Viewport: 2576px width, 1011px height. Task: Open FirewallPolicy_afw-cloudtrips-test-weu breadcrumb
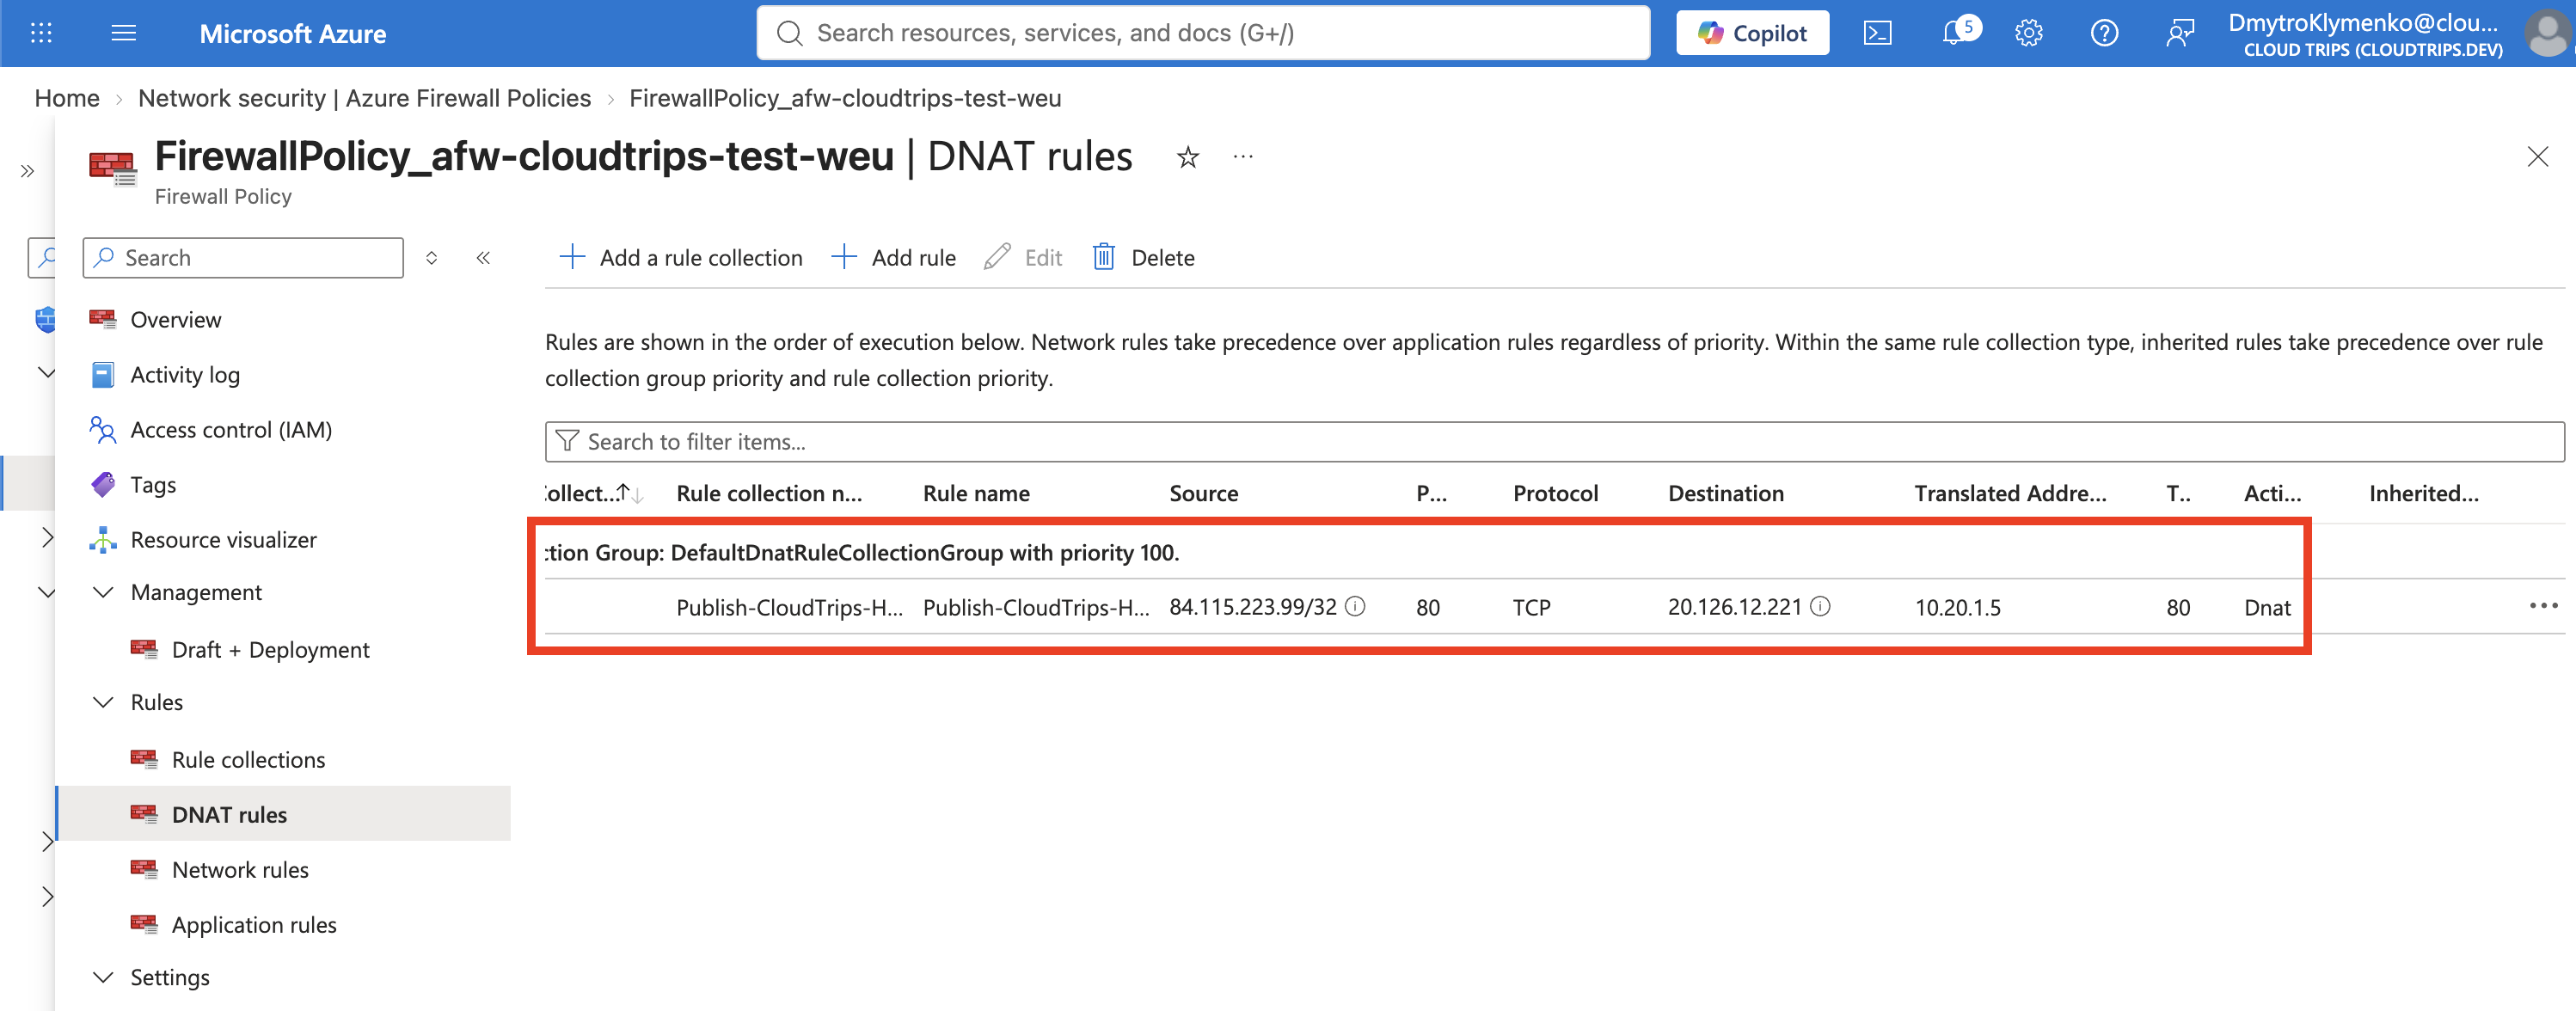845,98
